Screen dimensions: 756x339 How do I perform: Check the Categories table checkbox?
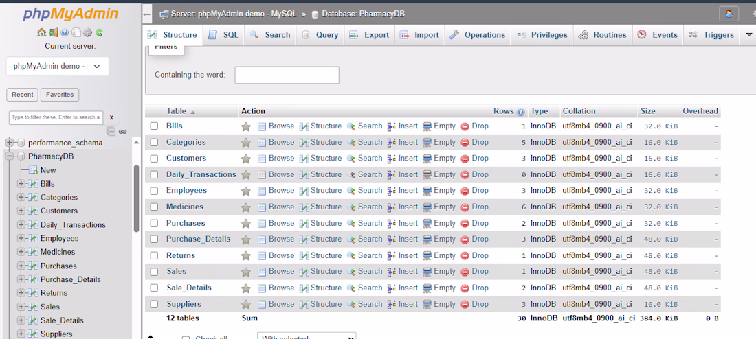[154, 143]
